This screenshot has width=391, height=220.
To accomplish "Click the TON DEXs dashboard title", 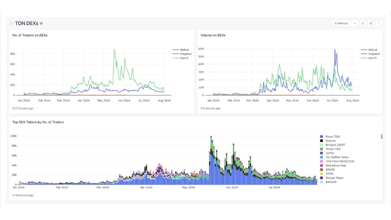I will tap(26, 23).
